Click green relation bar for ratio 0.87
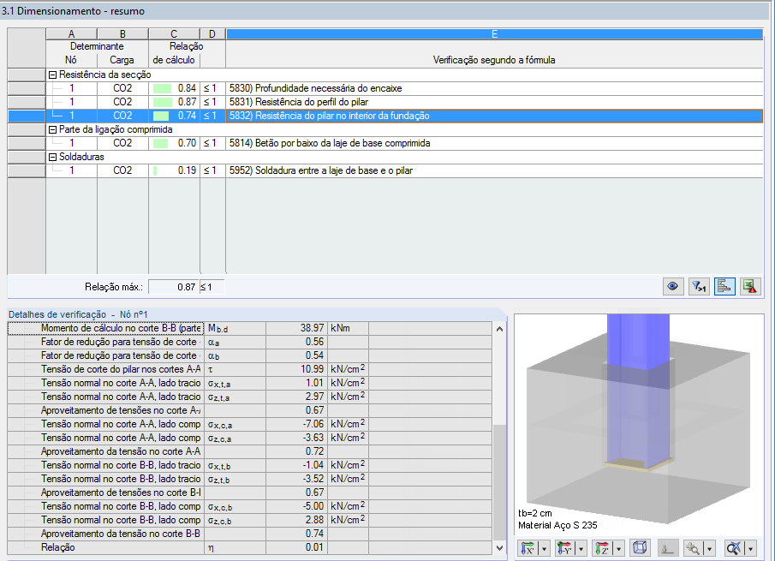 point(163,102)
